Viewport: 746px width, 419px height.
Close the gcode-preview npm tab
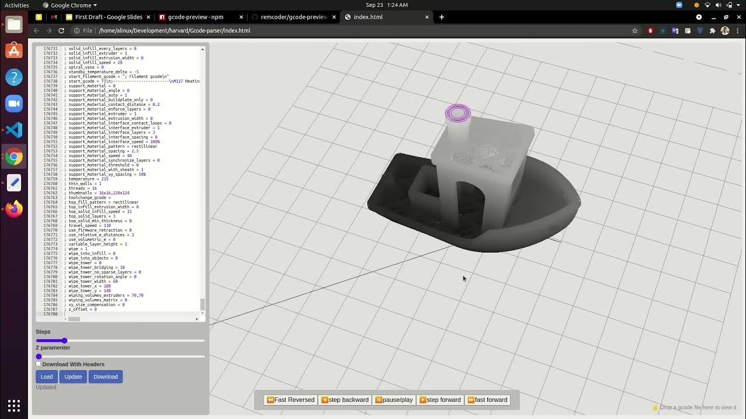click(241, 17)
